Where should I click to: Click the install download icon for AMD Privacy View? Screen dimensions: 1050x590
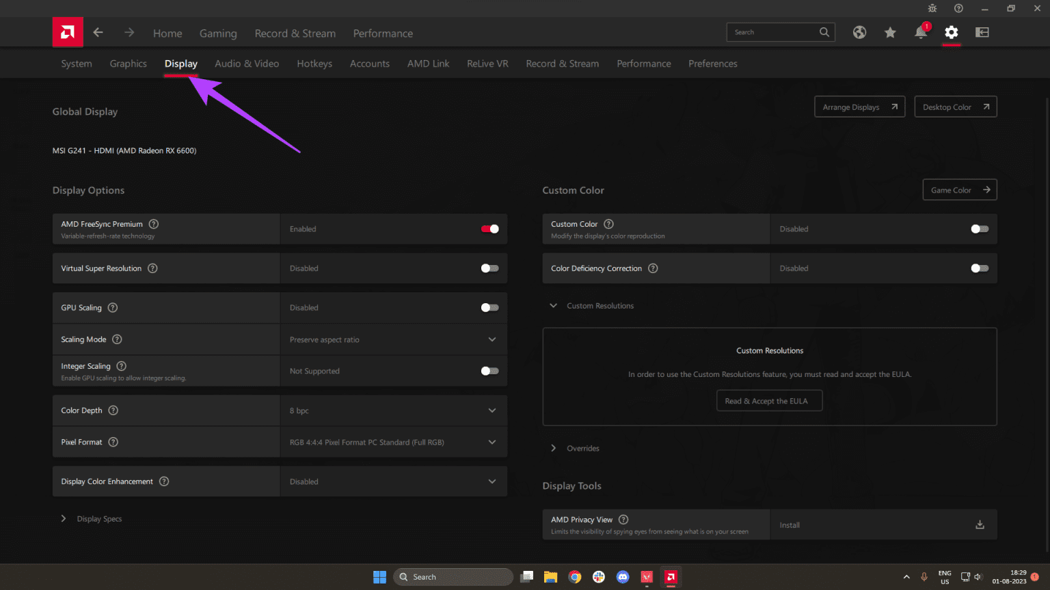[x=980, y=524]
